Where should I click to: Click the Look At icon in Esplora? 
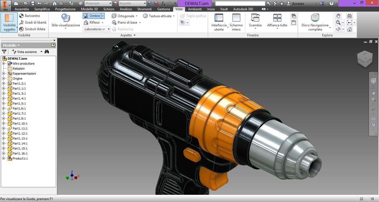[350, 16]
